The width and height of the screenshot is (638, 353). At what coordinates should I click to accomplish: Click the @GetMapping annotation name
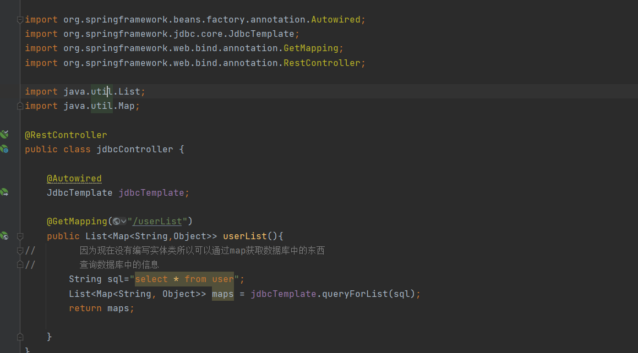pyautogui.click(x=77, y=222)
